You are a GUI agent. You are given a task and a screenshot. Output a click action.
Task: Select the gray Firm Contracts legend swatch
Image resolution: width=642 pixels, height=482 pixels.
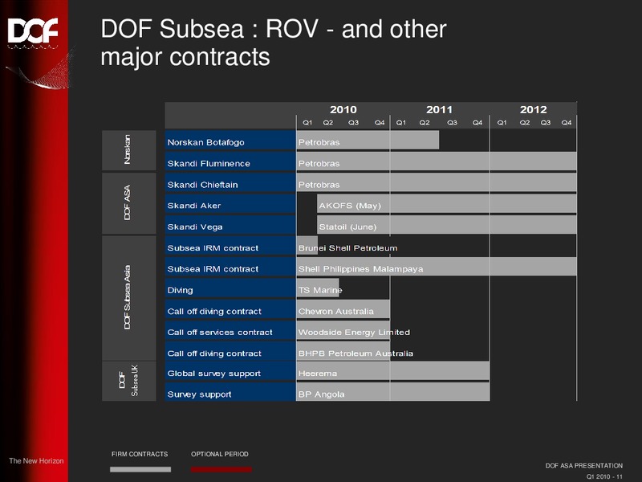[x=140, y=469]
